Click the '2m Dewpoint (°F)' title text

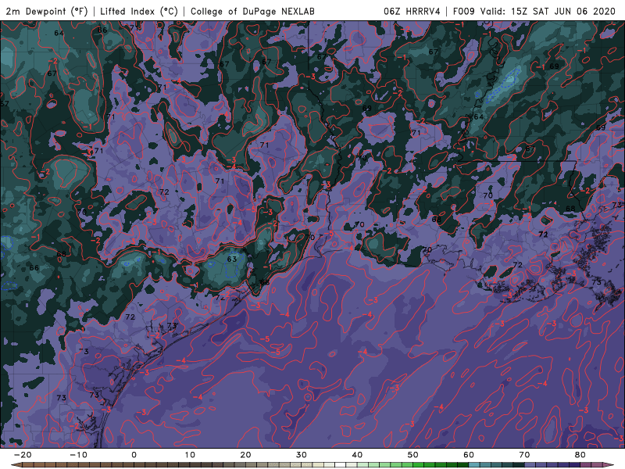(x=47, y=12)
